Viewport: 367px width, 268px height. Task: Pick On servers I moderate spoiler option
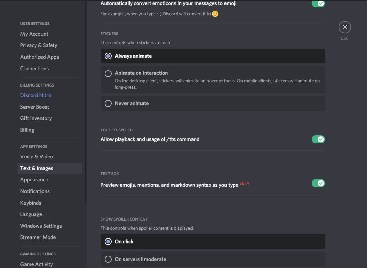pyautogui.click(x=108, y=259)
